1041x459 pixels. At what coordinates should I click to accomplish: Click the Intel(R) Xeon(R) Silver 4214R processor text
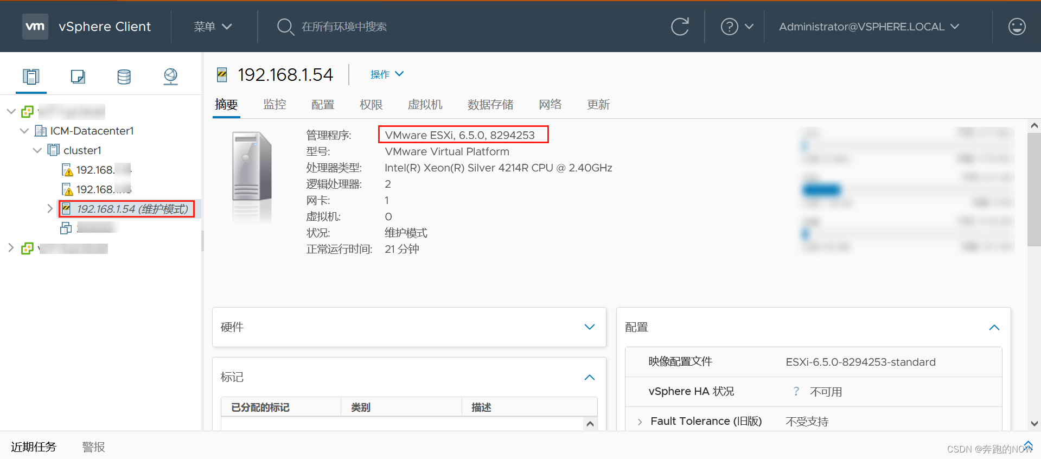[498, 168]
